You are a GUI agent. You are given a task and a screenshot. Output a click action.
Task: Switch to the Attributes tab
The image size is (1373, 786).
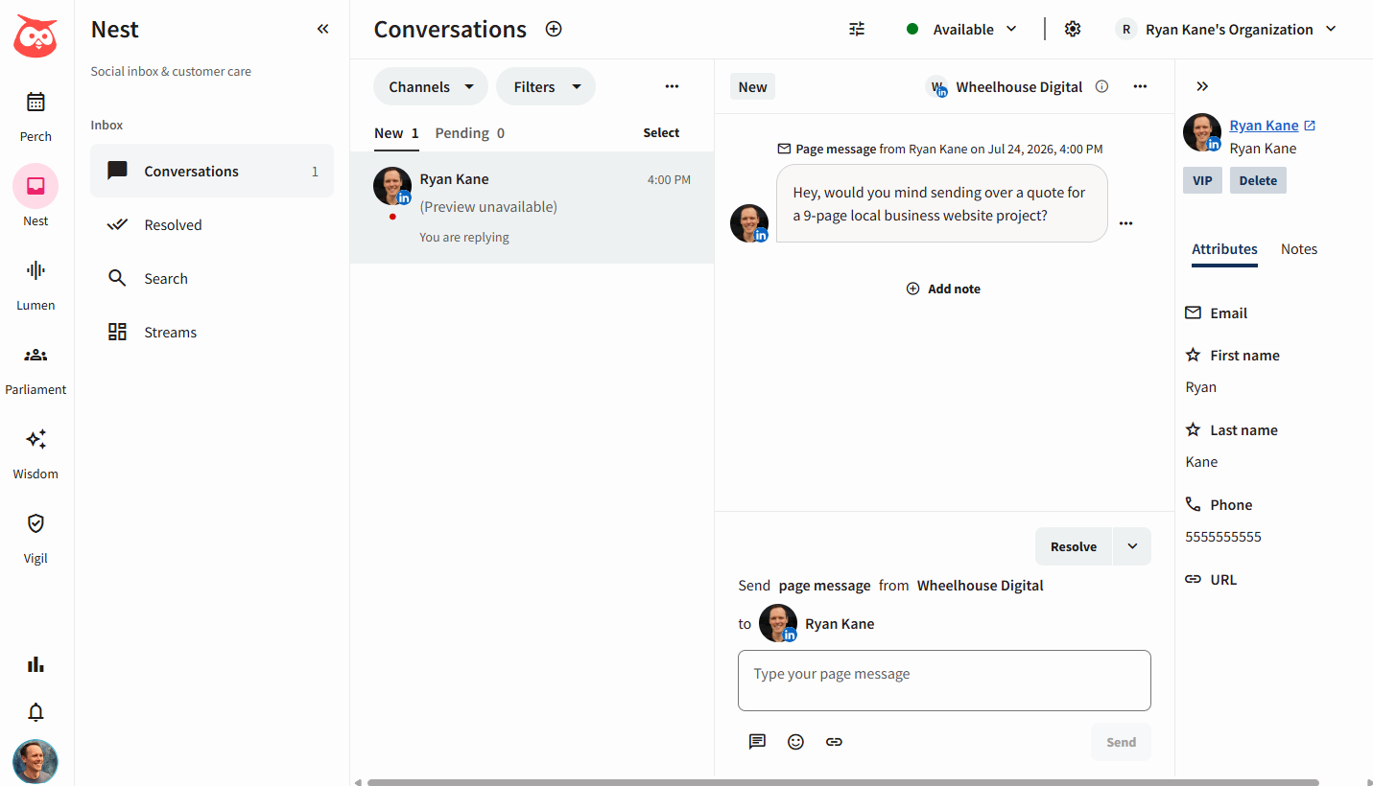(x=1224, y=249)
